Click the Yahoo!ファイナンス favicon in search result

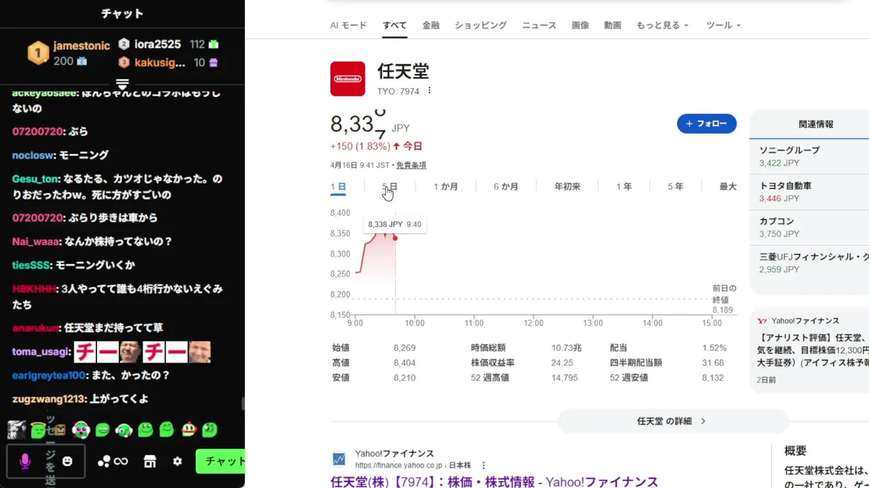point(339,460)
